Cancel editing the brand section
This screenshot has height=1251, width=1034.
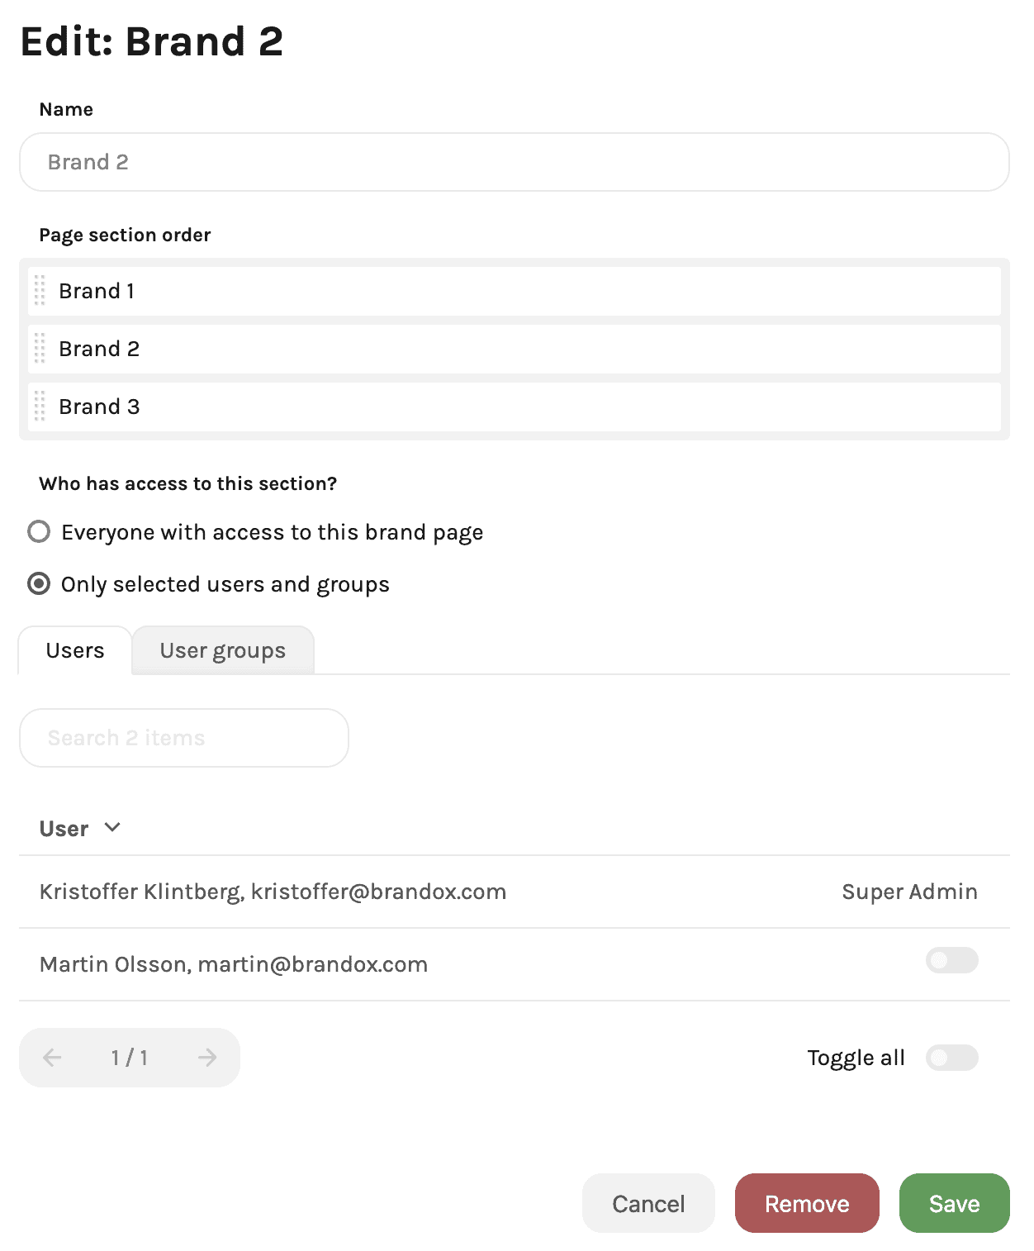pos(648,1203)
